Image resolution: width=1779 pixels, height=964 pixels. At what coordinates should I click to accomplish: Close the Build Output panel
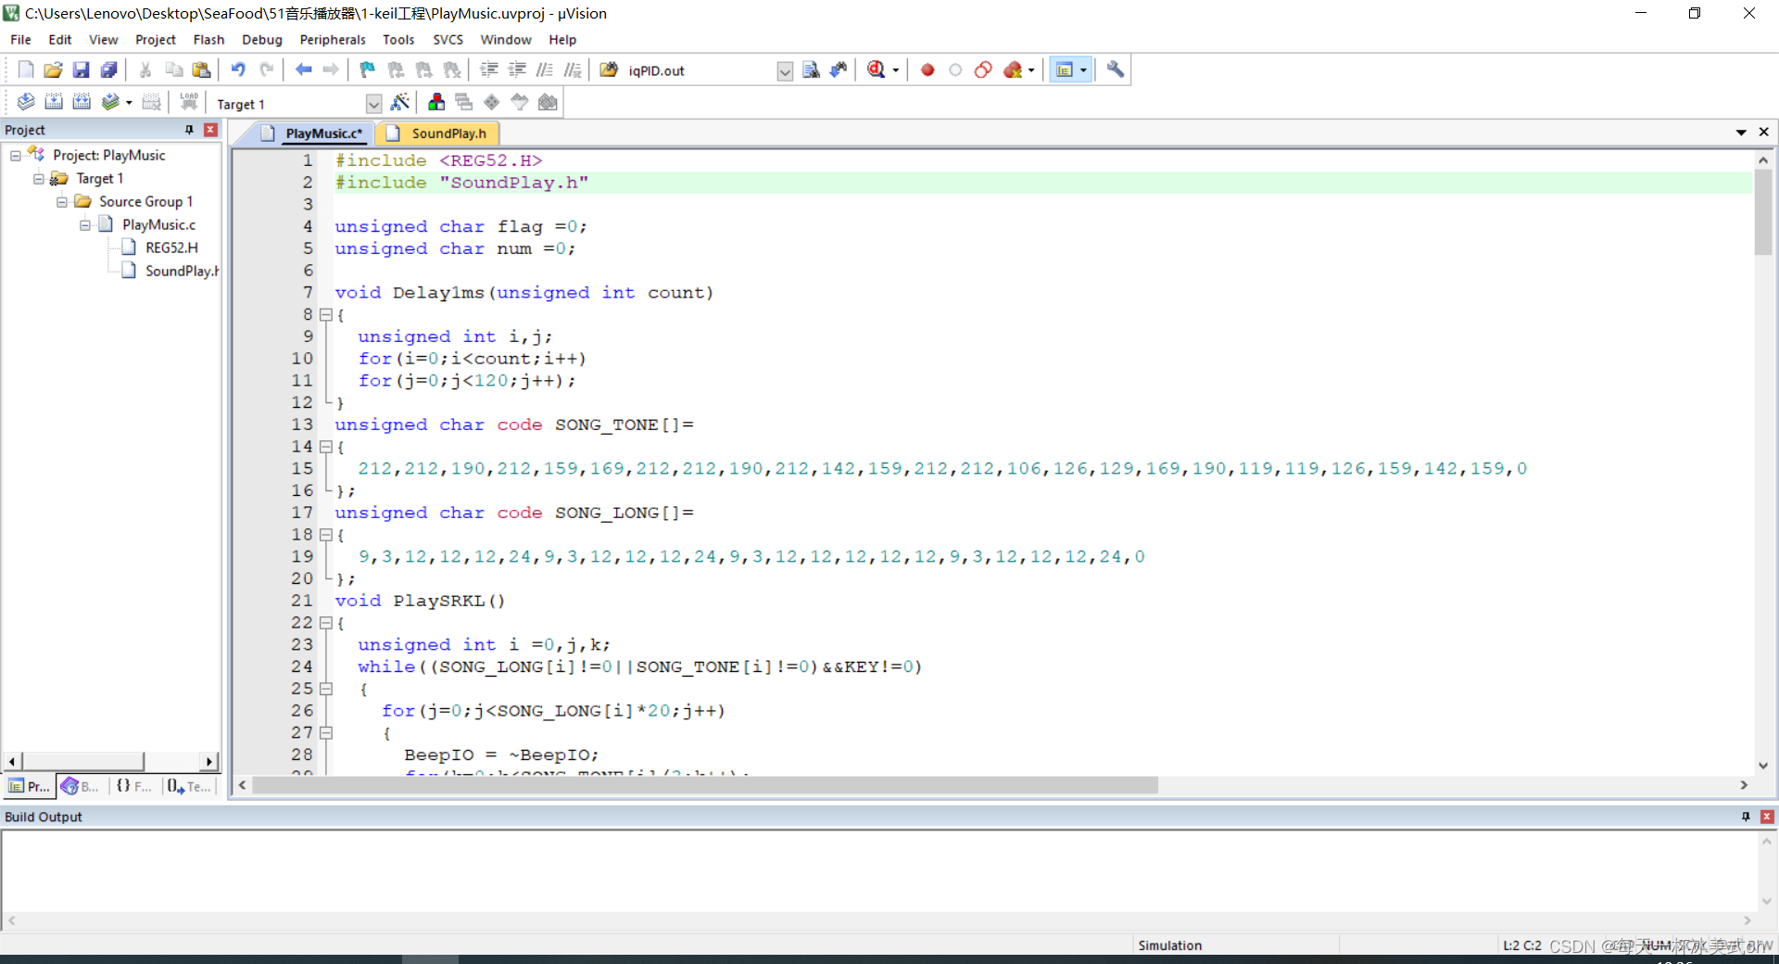click(x=1767, y=817)
